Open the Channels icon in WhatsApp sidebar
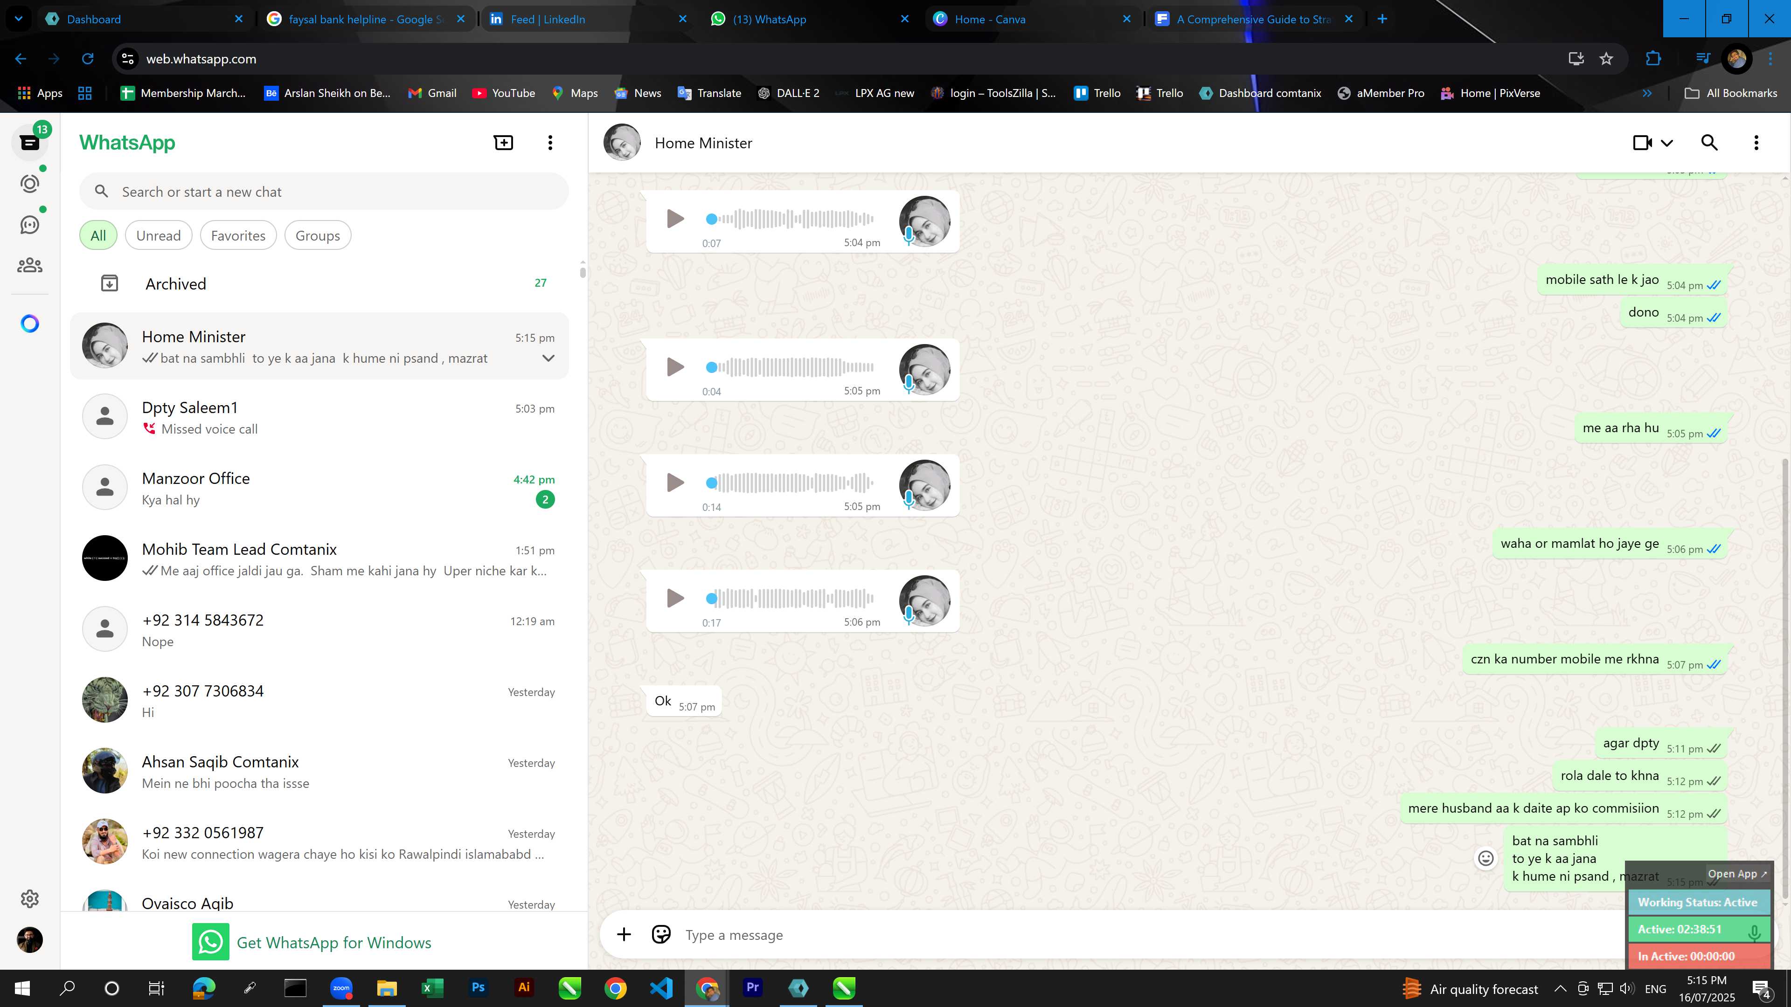 click(x=30, y=224)
